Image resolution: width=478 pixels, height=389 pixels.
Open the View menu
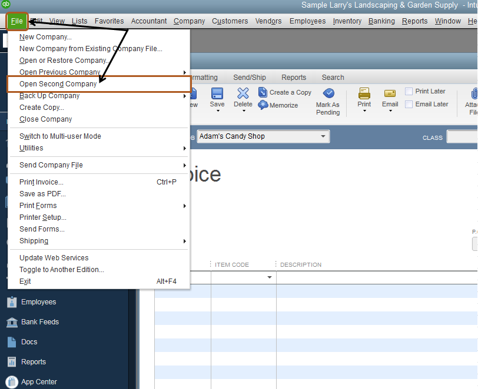point(57,21)
